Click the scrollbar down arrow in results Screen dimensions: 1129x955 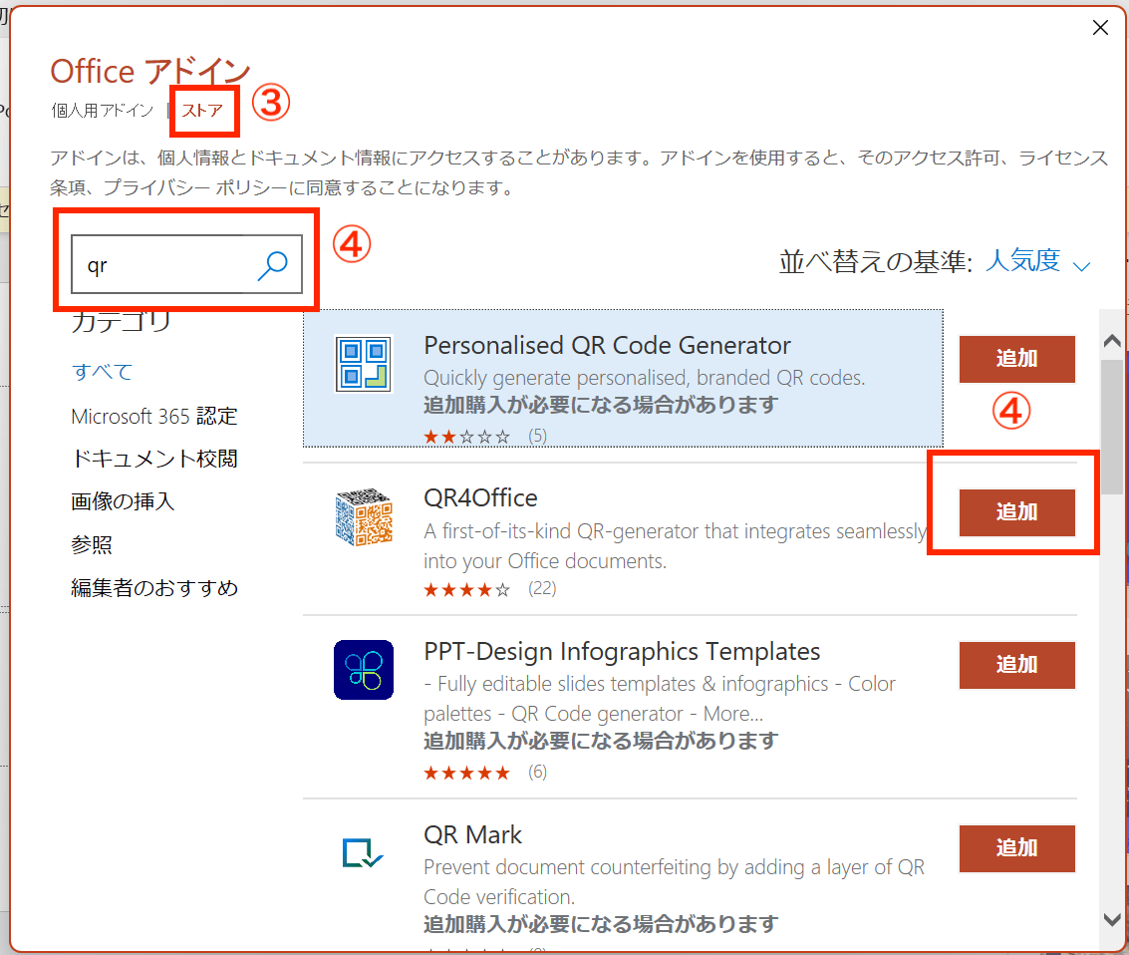click(1112, 919)
